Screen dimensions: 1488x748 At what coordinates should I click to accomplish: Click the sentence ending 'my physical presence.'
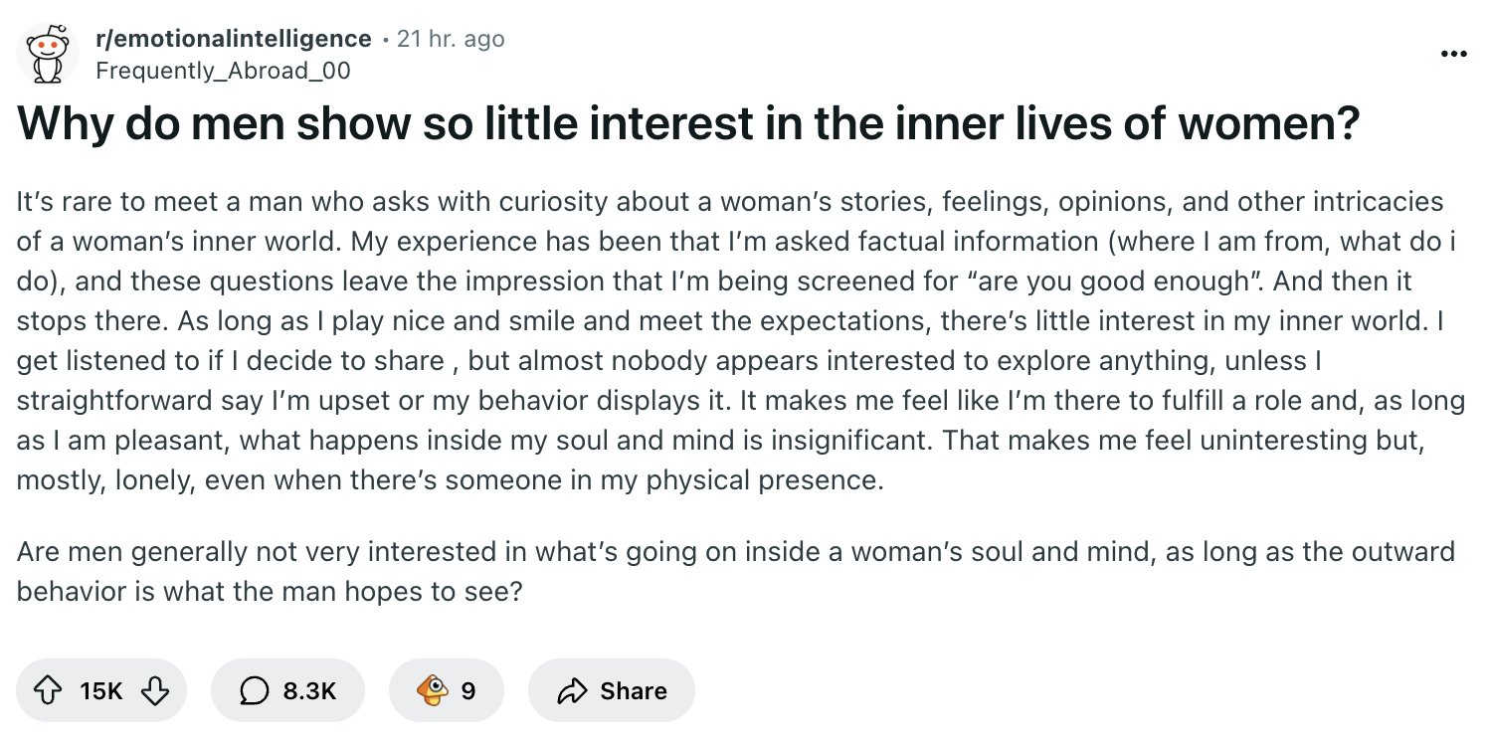tap(448, 480)
